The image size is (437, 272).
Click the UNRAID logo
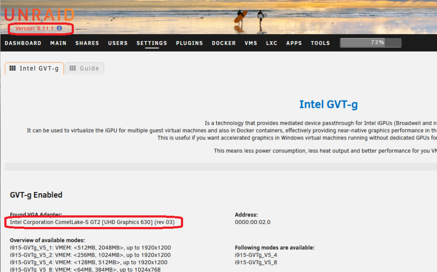pyautogui.click(x=39, y=15)
